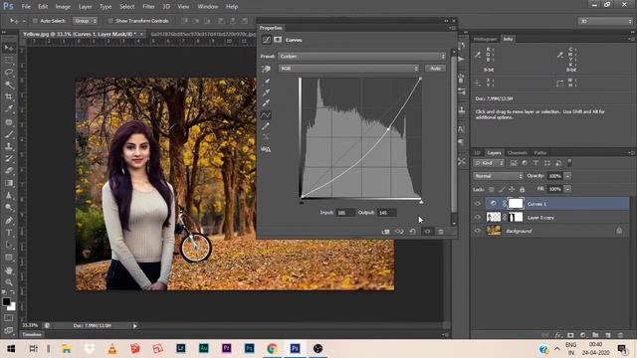Open the Curves Preset dropdown
Viewport: 637px width, 358px height.
[x=362, y=57]
